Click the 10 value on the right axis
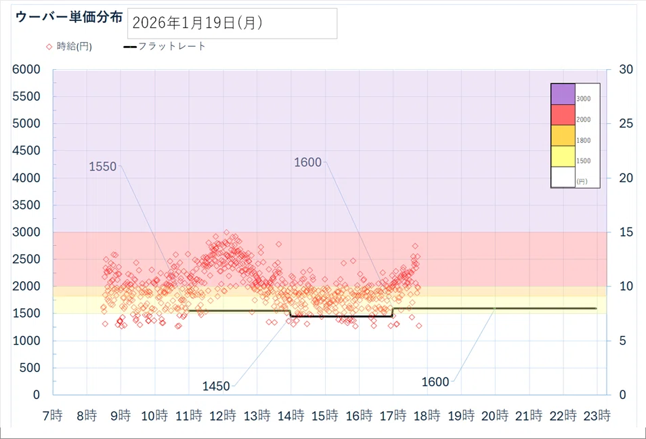Viewport: 646px width, 439px height. [626, 286]
